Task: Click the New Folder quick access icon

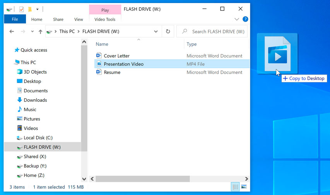Action: coord(30,9)
